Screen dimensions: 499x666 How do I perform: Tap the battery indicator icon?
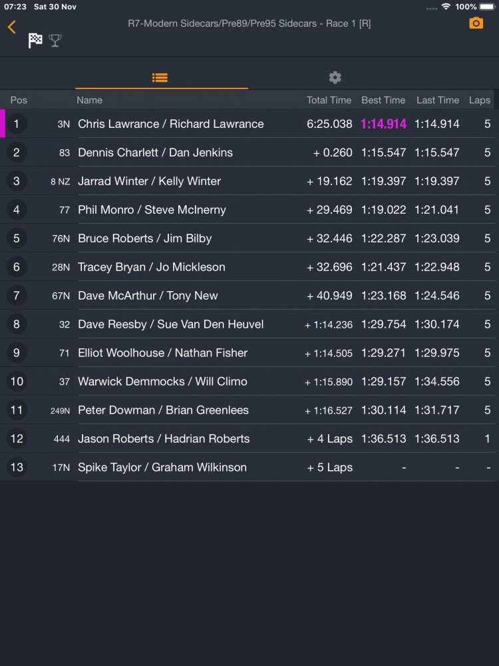(488, 7)
